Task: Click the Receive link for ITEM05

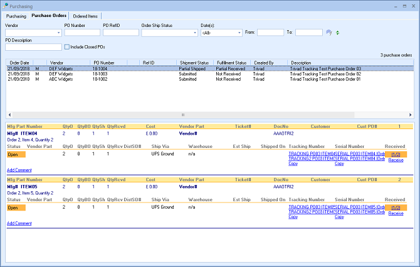Action: click(396, 213)
